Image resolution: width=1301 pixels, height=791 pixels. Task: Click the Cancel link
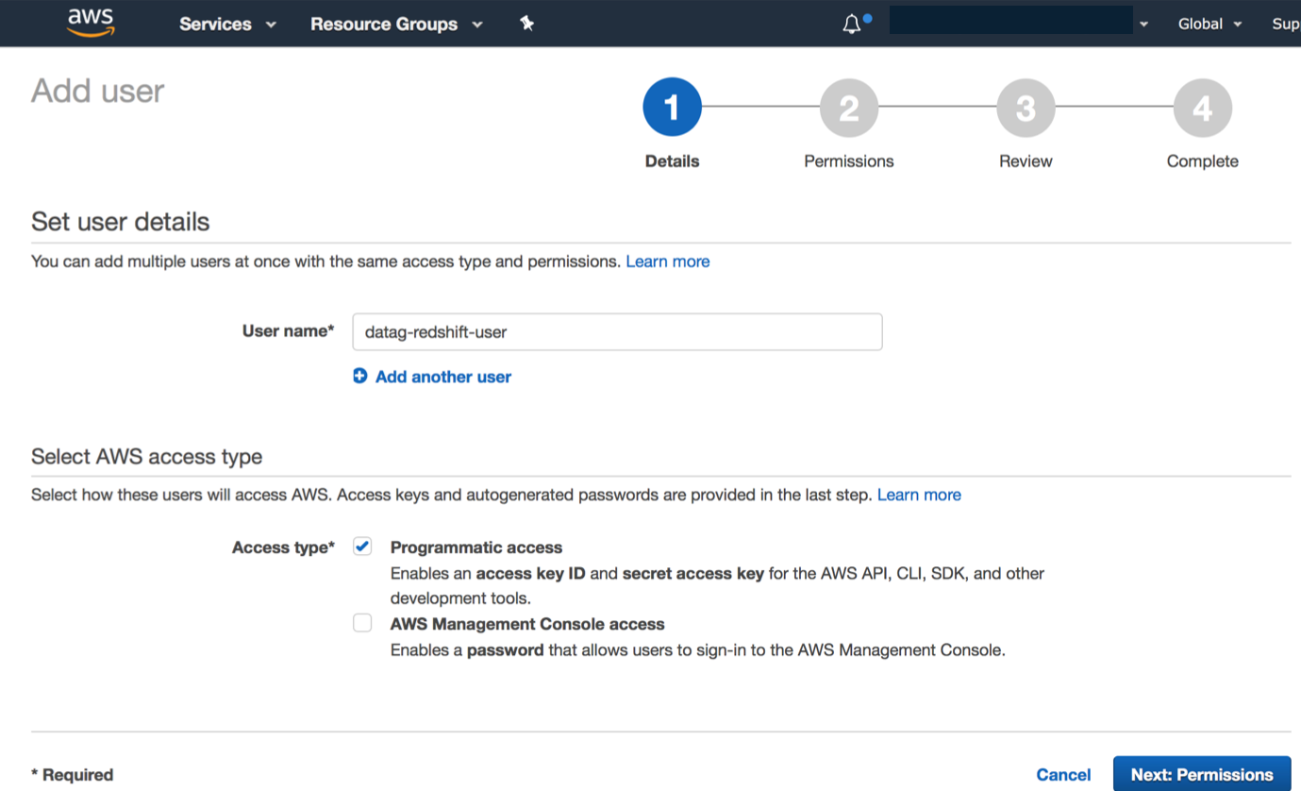click(1063, 774)
